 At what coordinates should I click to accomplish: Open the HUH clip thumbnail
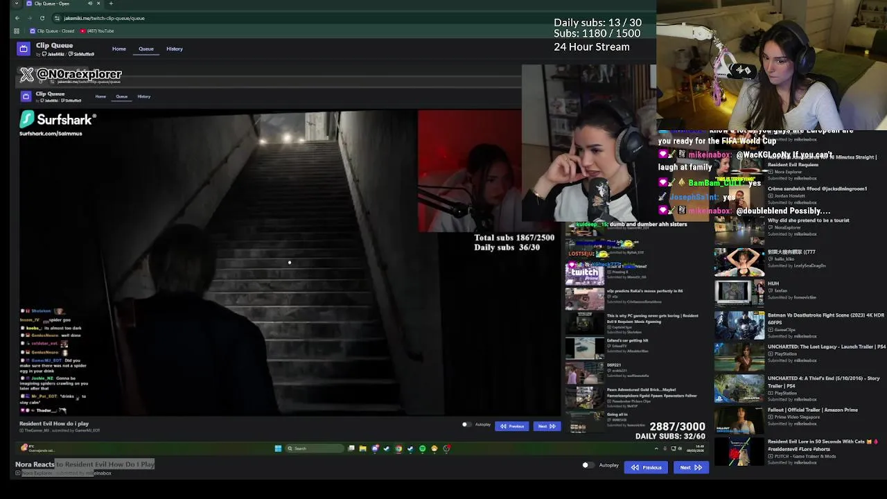(739, 292)
